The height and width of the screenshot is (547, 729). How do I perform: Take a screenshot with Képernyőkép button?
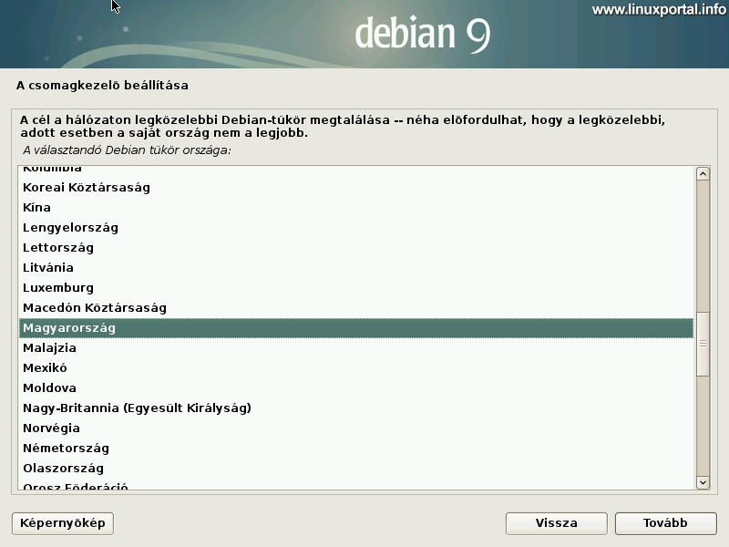click(63, 523)
